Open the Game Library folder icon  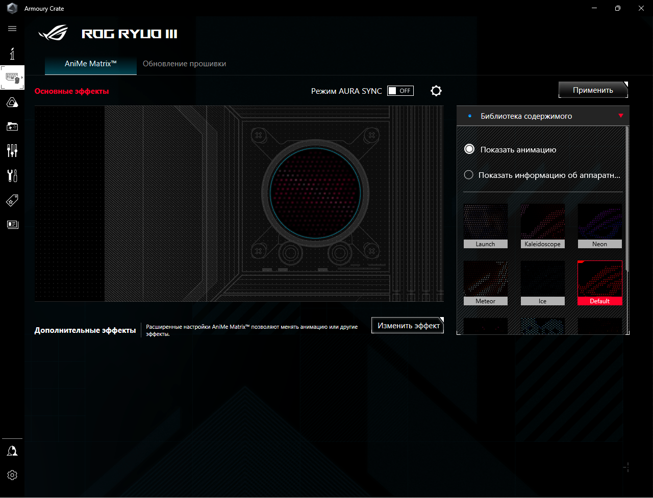pyautogui.click(x=12, y=126)
